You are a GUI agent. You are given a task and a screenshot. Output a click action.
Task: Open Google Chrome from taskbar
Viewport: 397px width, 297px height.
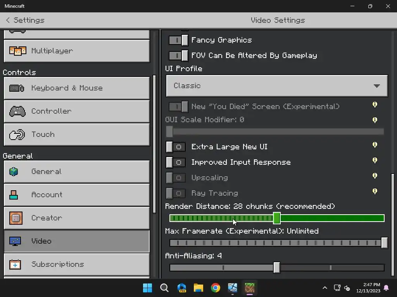216,288
